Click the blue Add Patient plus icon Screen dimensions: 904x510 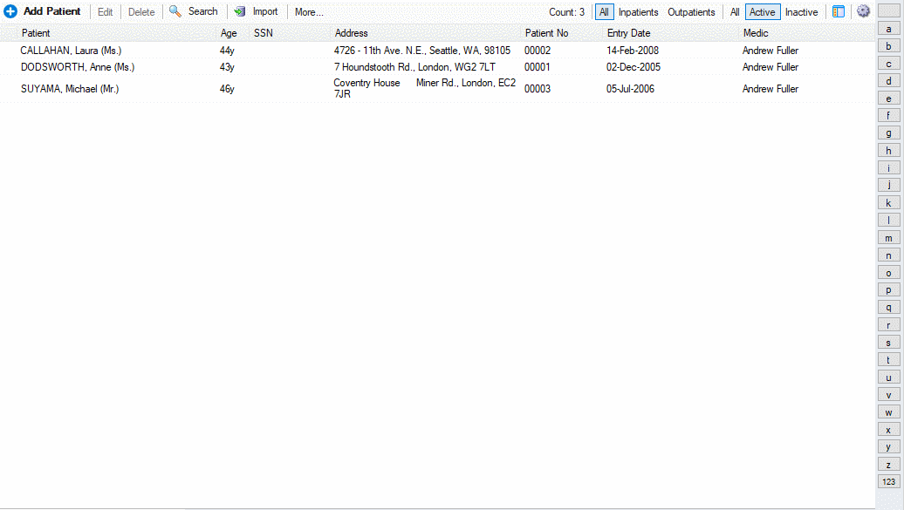10,11
